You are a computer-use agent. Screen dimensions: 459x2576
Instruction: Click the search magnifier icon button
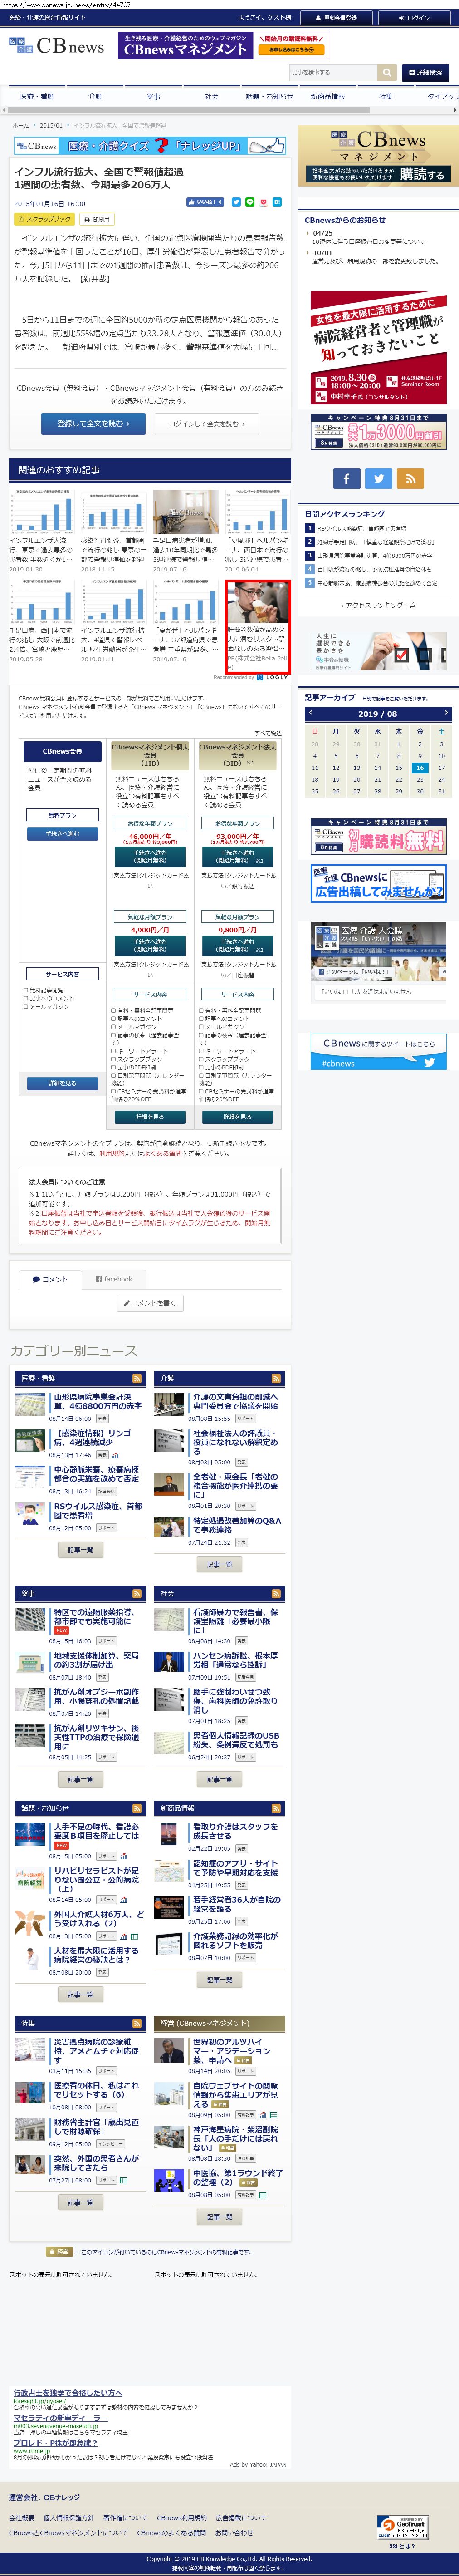coord(387,73)
